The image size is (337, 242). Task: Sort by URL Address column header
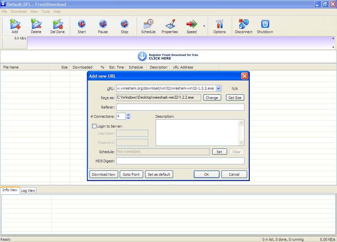[x=195, y=67]
